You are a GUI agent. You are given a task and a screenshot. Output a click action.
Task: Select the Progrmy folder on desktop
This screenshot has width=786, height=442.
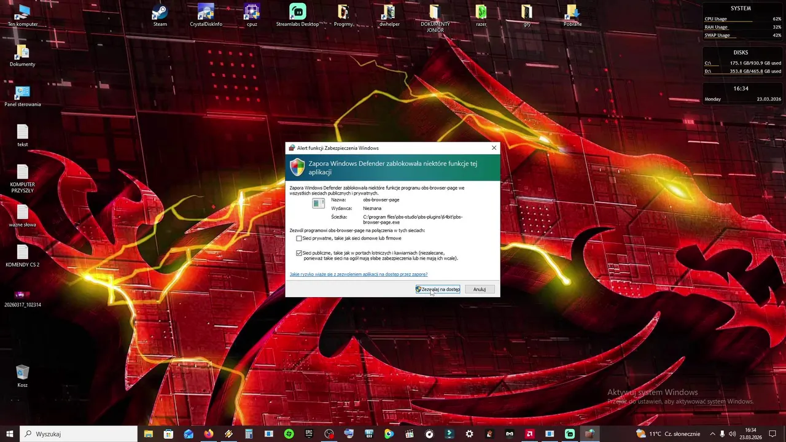point(343,15)
